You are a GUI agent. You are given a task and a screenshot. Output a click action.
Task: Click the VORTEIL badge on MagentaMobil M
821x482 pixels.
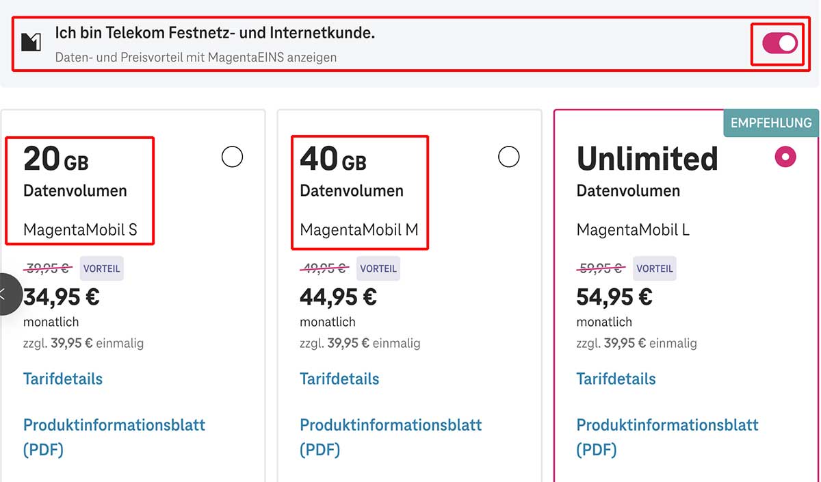click(x=378, y=268)
